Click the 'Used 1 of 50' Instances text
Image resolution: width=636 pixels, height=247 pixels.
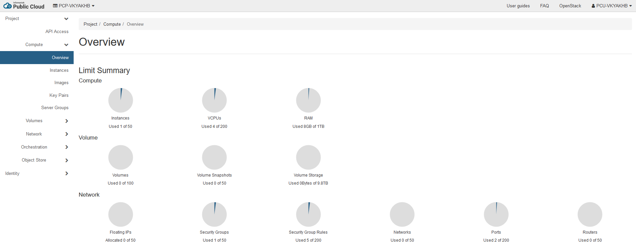(121, 127)
